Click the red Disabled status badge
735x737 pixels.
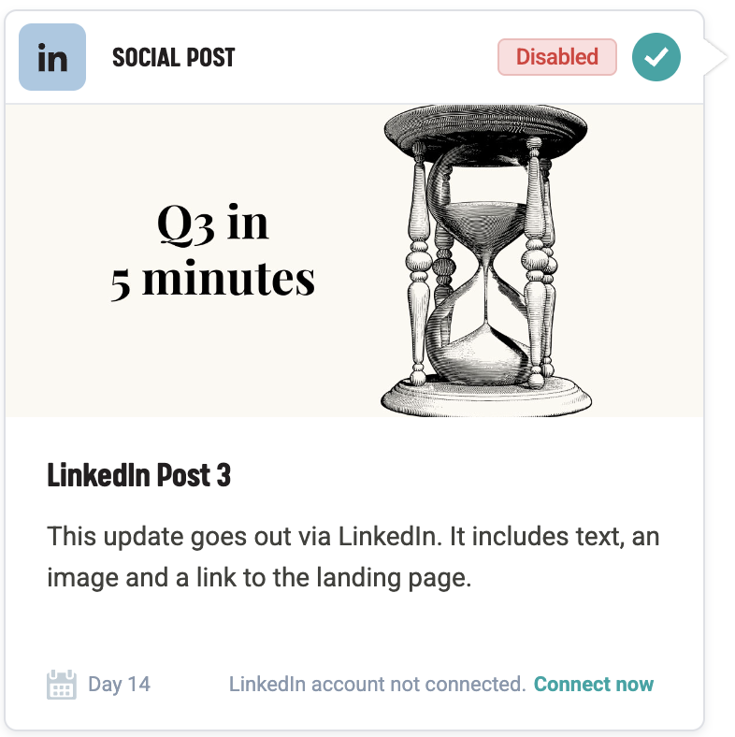click(x=556, y=57)
